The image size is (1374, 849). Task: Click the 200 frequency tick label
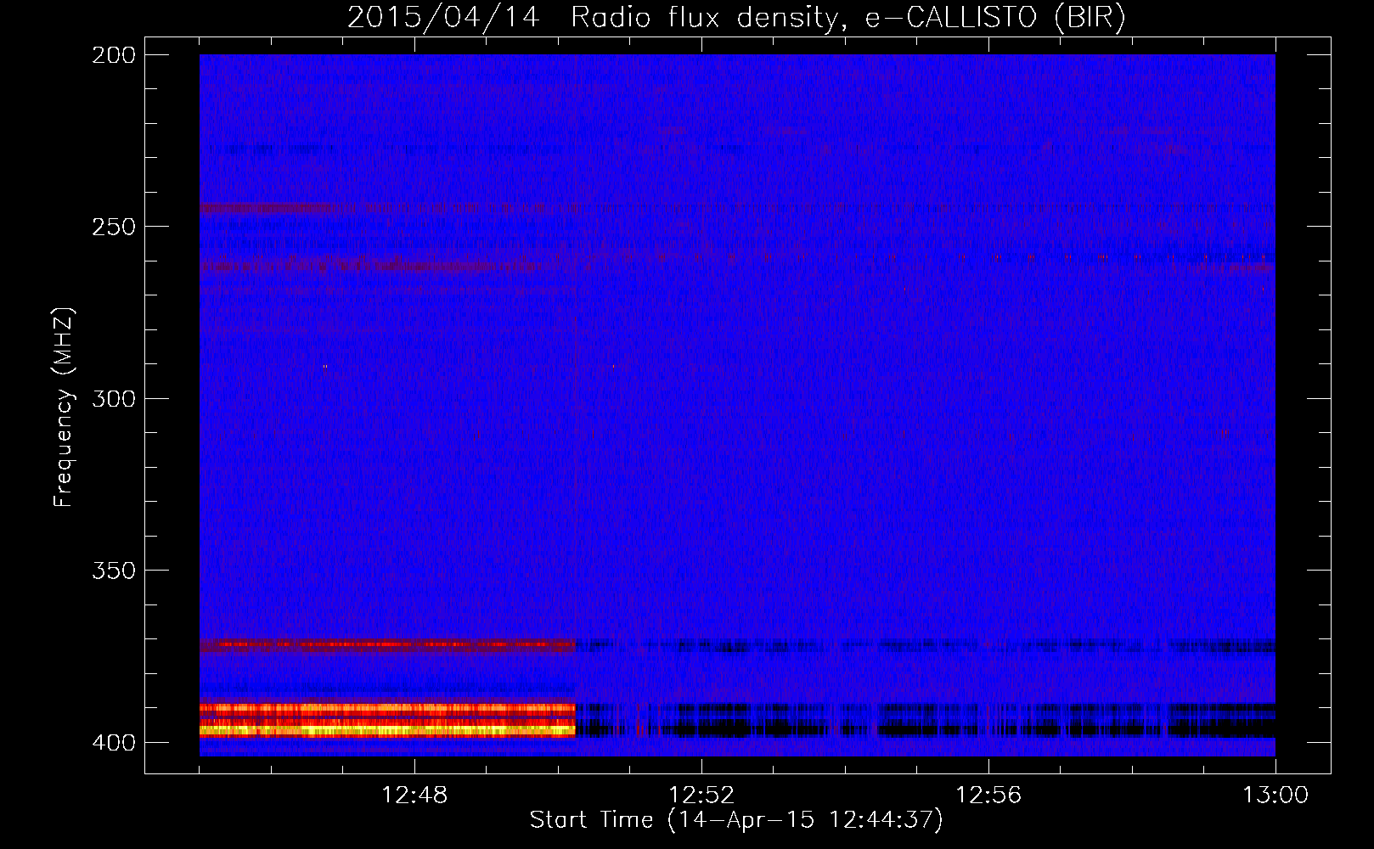[x=114, y=55]
